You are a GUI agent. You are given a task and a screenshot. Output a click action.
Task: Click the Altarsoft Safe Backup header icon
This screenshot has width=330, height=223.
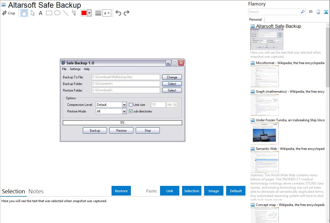(3, 5)
